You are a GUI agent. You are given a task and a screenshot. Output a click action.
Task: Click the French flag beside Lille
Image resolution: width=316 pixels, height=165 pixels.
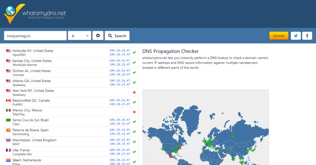point(8,150)
